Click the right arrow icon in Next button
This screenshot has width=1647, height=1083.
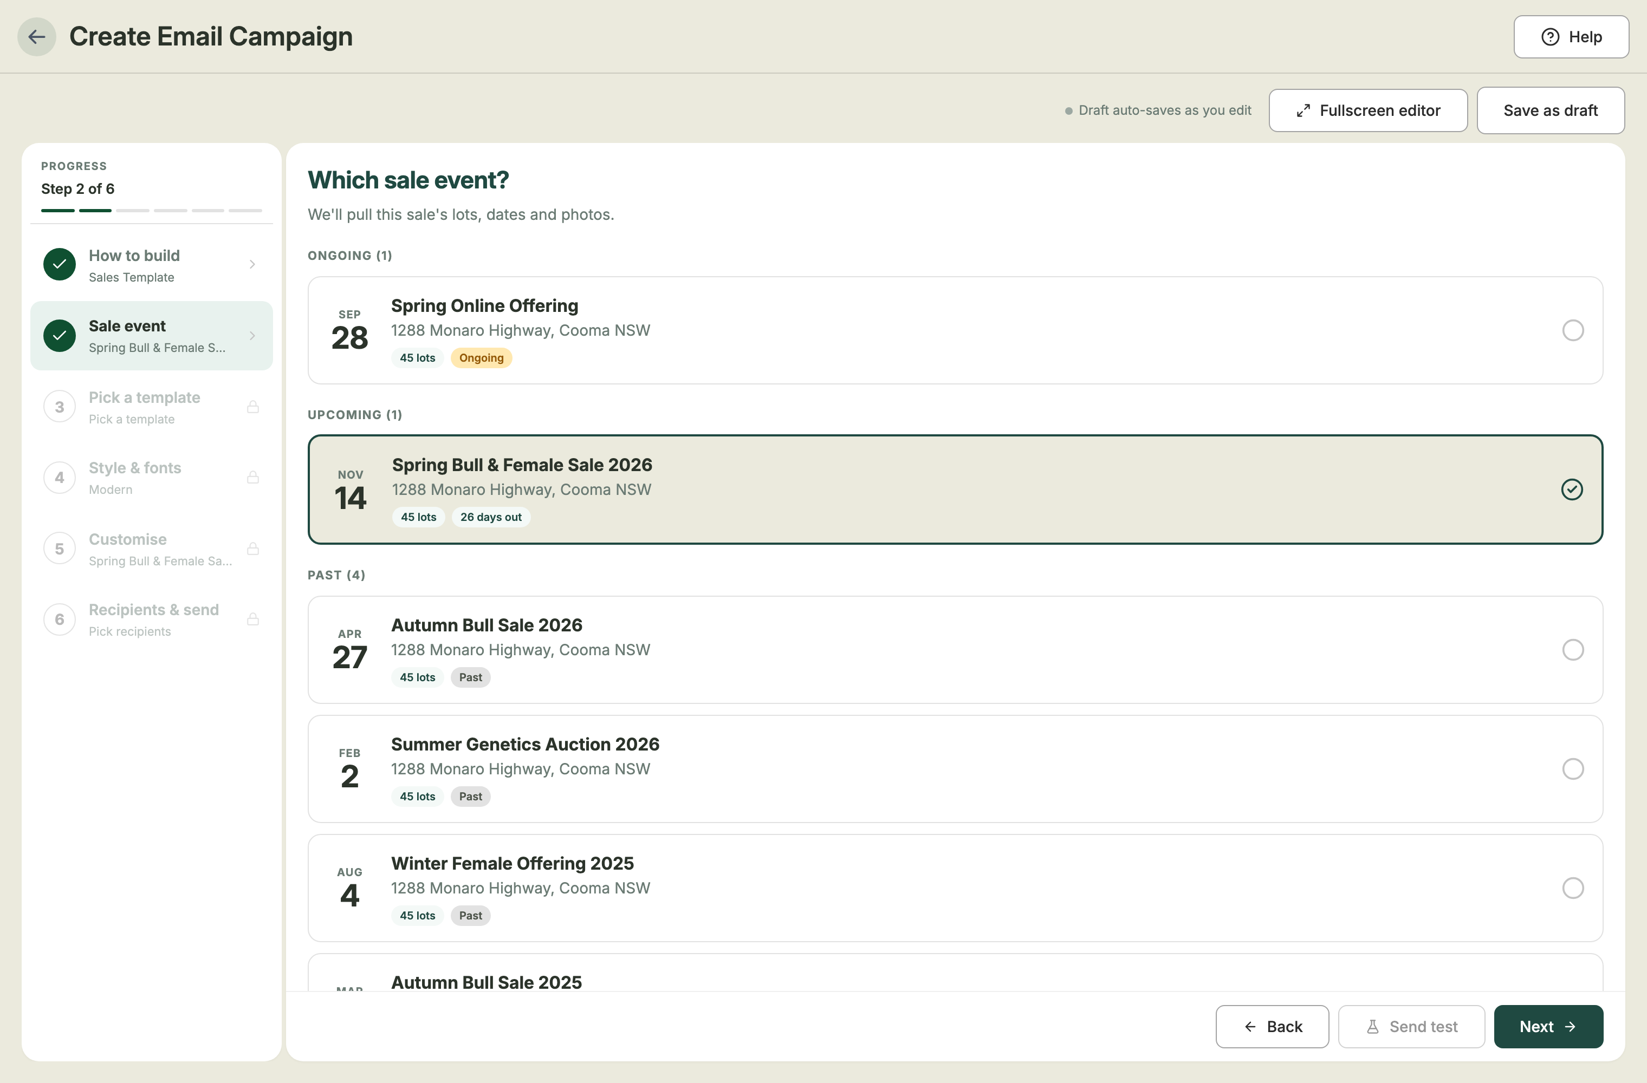[1570, 1026]
